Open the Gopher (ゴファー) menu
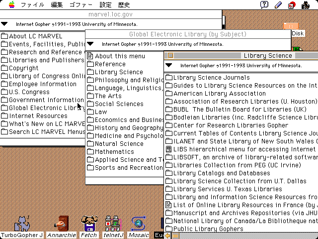Screen dimensions: 318x239 click(x=80, y=5)
